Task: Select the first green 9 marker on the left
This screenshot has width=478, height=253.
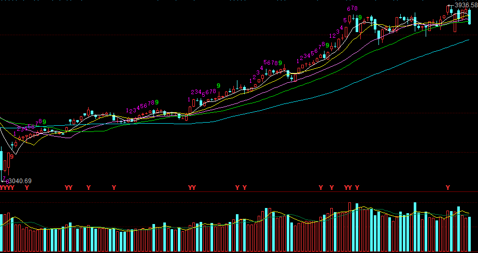Action: 45,122
